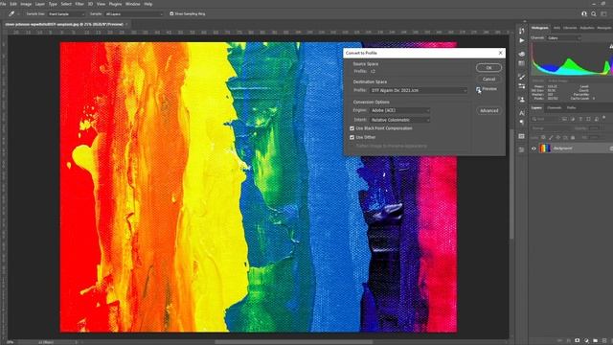Select the Background layer thumbnail
Image resolution: width=613 pixels, height=345 pixels.
[x=545, y=149]
